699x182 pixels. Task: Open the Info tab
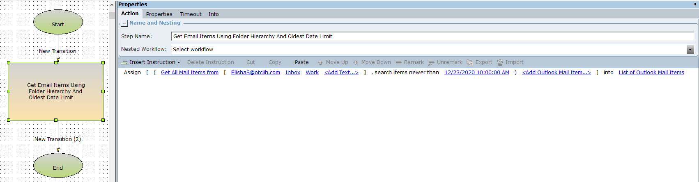(214, 14)
